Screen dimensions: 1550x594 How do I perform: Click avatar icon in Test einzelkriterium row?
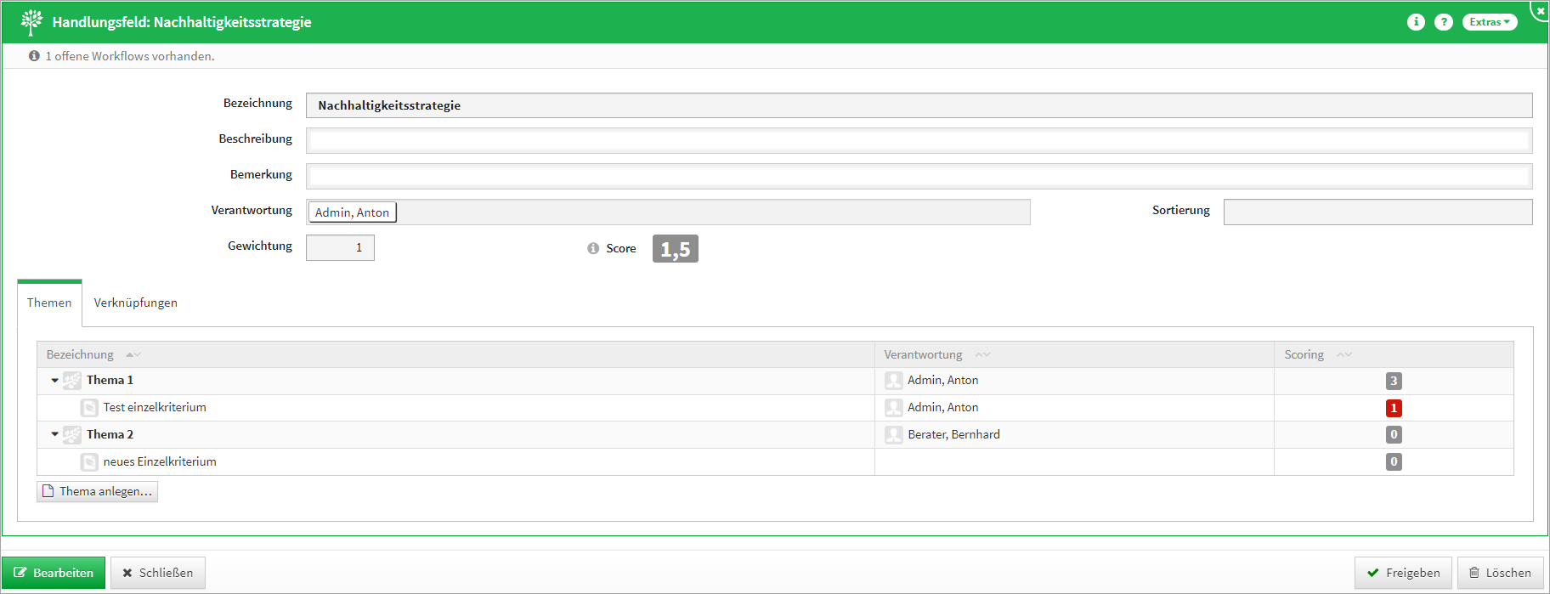pyautogui.click(x=894, y=408)
